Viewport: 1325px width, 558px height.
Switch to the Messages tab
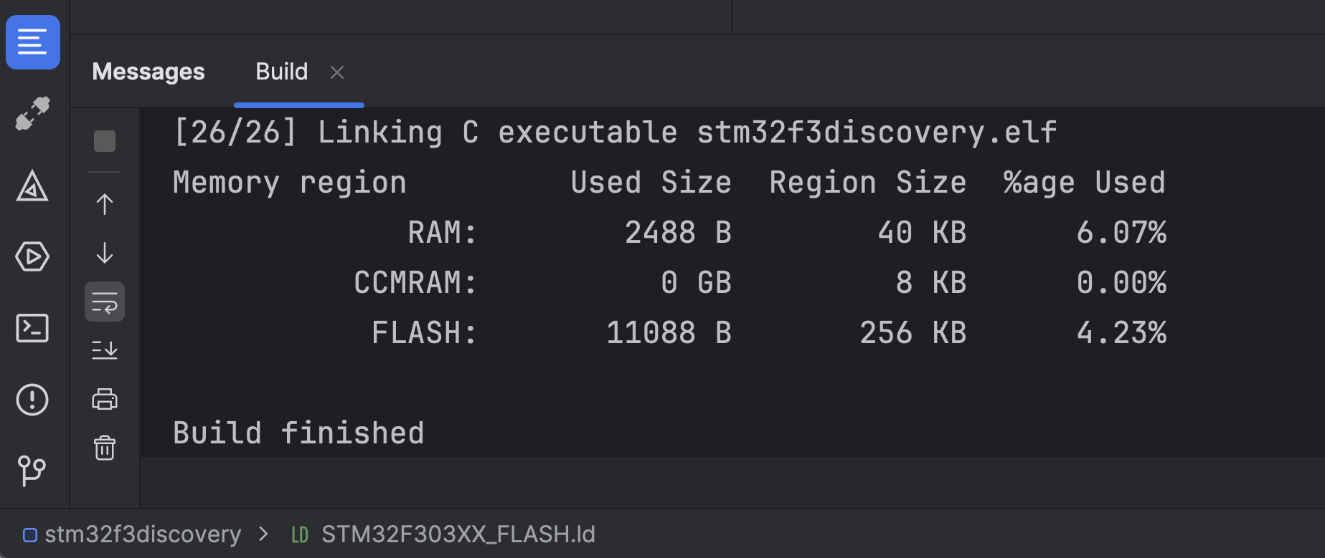click(x=148, y=72)
